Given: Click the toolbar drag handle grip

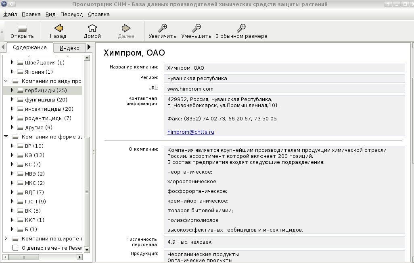Looking at the screenshot, I should coord(2,31).
